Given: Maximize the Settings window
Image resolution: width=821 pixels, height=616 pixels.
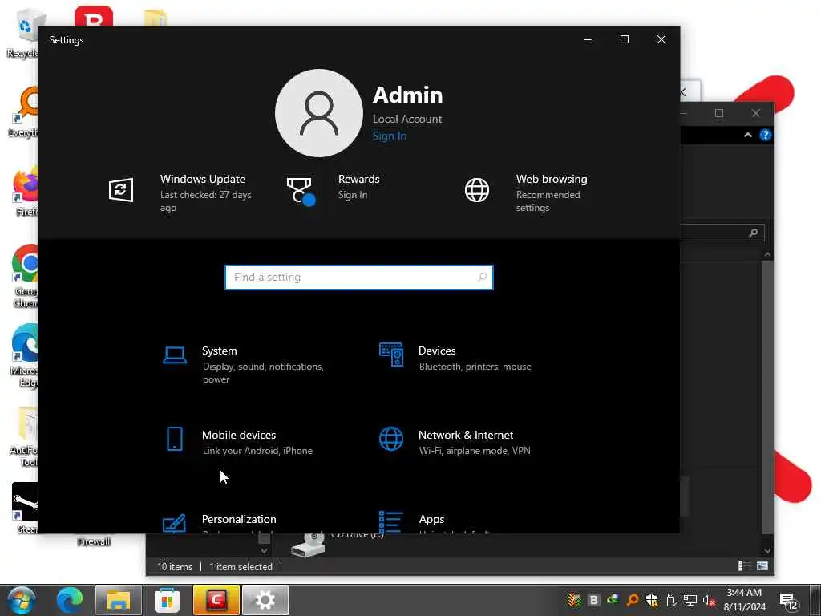Looking at the screenshot, I should pyautogui.click(x=624, y=39).
